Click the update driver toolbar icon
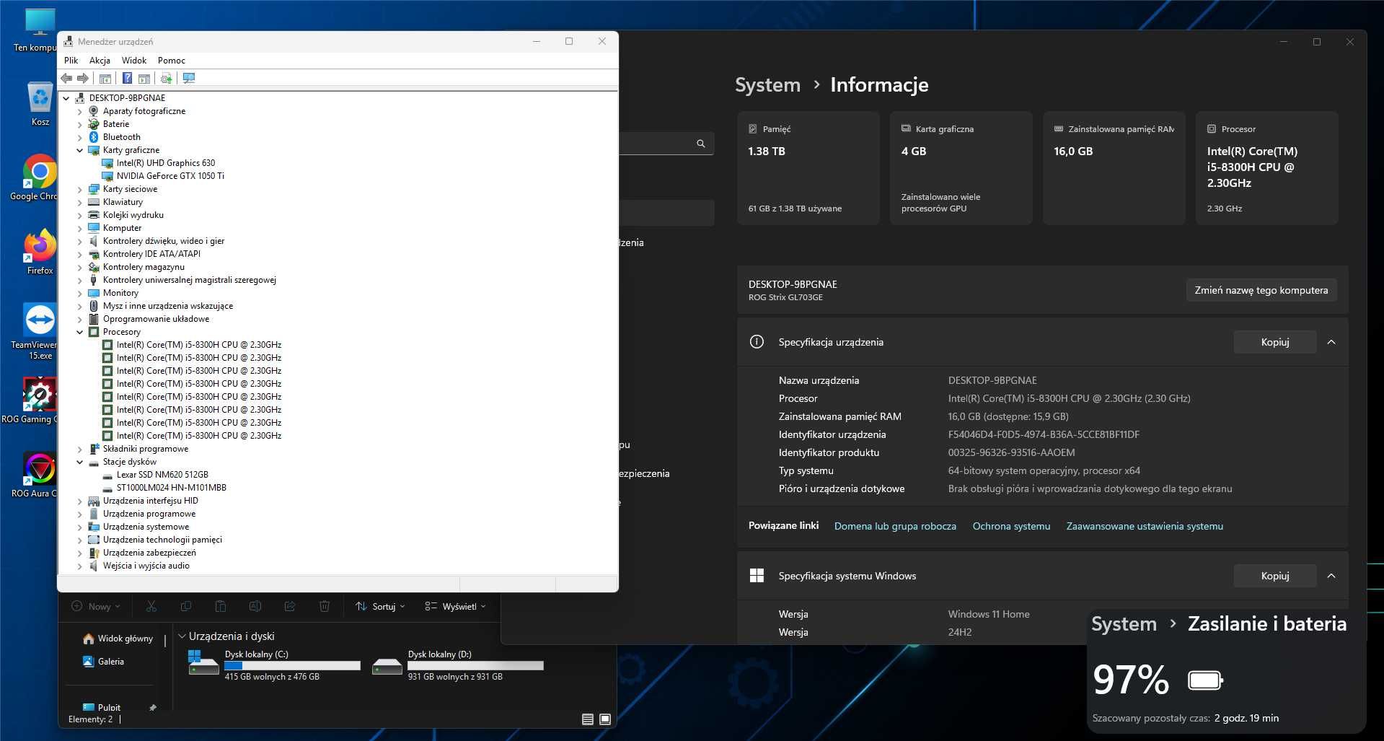This screenshot has width=1384, height=741. 167,78
